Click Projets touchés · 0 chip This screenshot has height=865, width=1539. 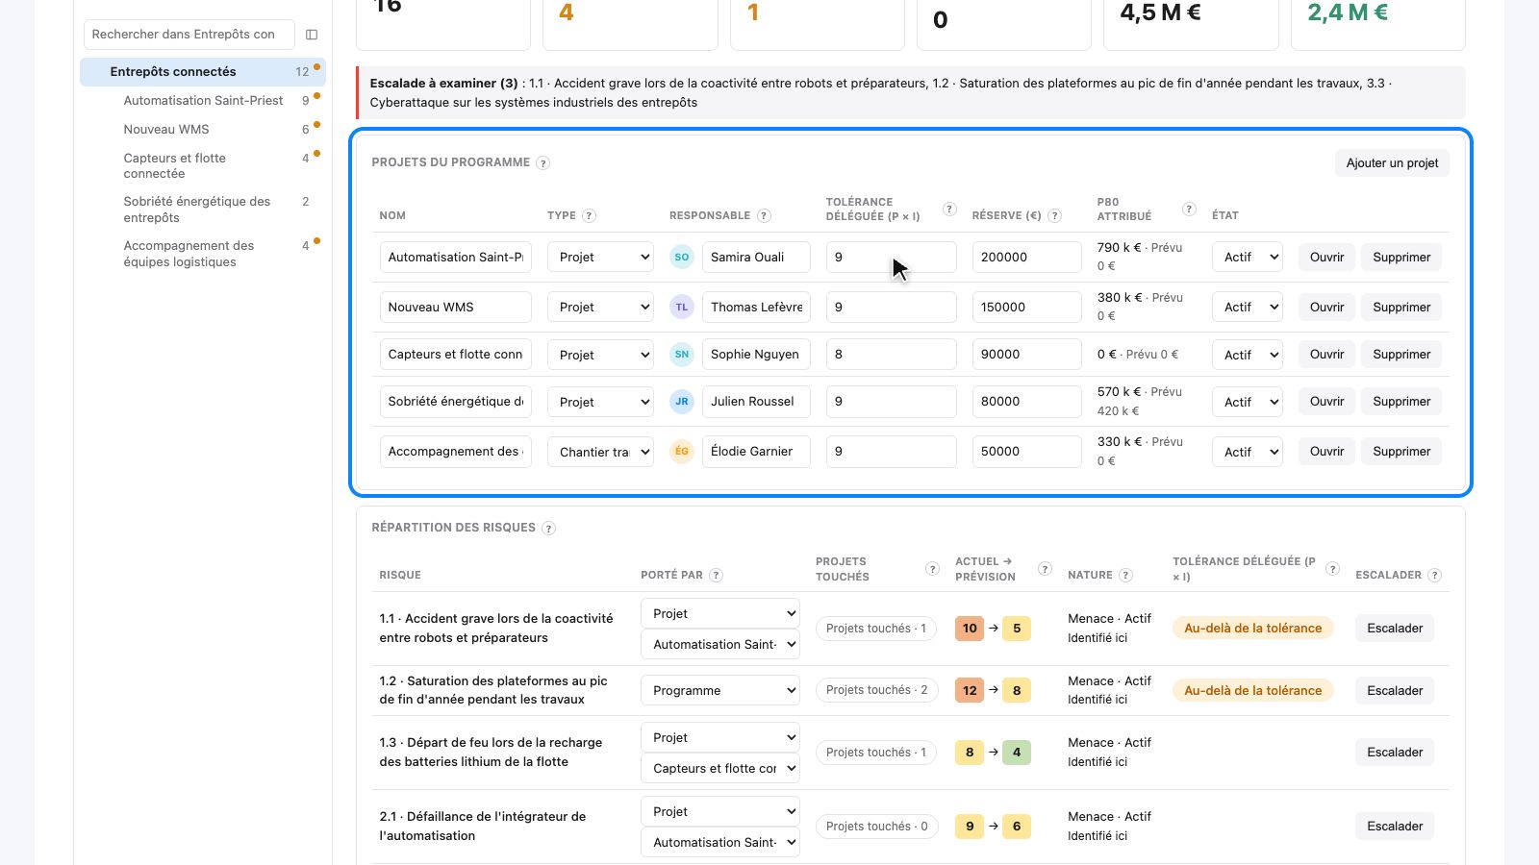pyautogui.click(x=876, y=827)
